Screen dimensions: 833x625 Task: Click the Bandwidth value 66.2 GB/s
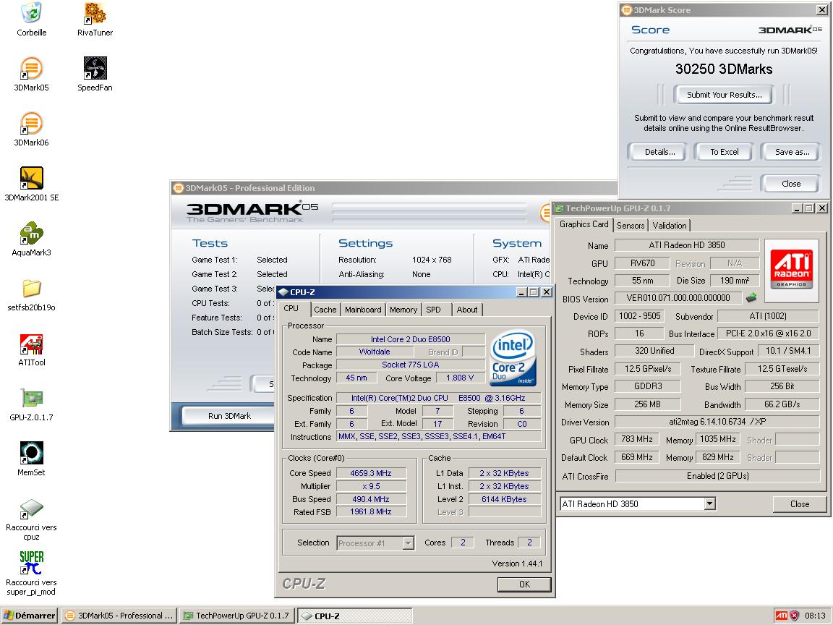click(782, 404)
